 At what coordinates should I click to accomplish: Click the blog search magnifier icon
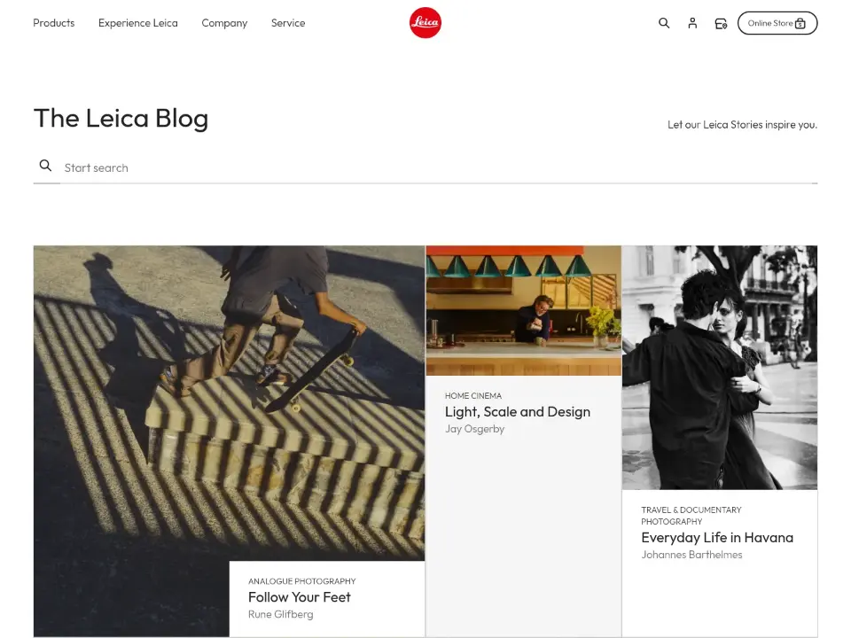click(45, 166)
